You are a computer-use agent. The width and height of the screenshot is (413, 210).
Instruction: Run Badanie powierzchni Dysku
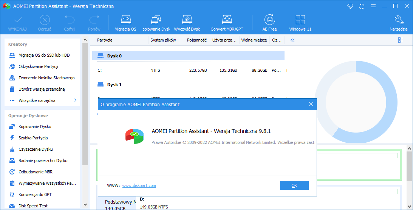coord(42,161)
